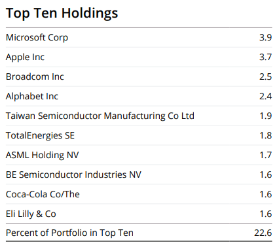Click Apple Inc's 3.7 value
This screenshot has height=247, width=279.
(x=265, y=57)
